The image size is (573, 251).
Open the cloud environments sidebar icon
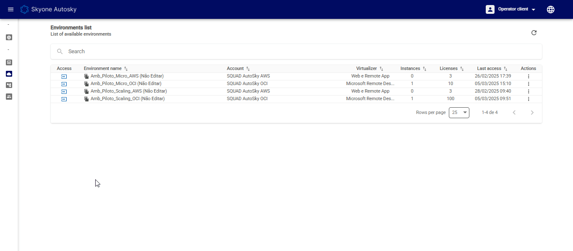tap(9, 74)
